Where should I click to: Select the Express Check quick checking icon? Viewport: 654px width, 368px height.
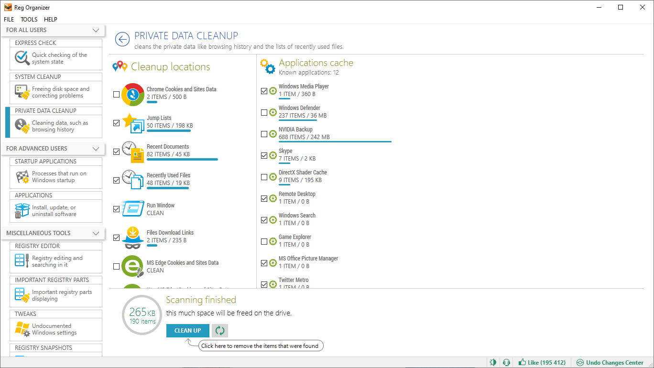21,58
